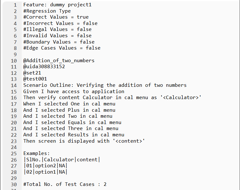Image resolution: width=240 pixels, height=190 pixels.
Task: Place cursor on '#Regression Type' comment
Action: [x=47, y=11]
